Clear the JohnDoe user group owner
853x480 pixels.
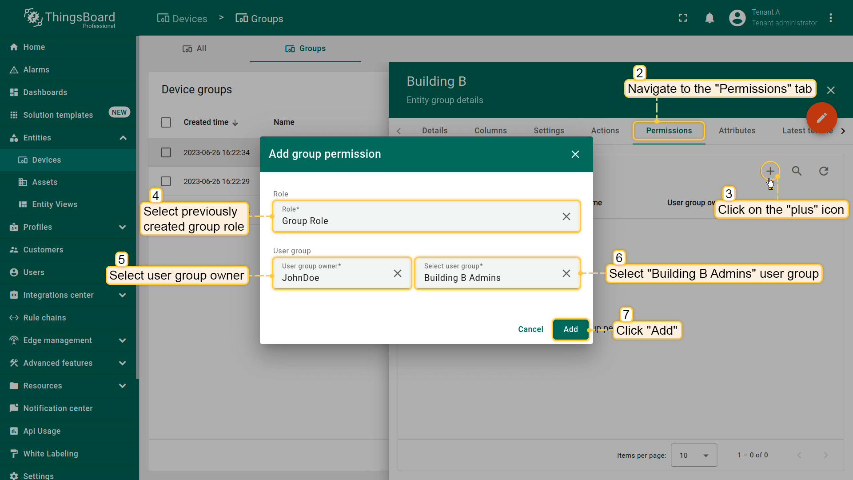click(x=397, y=273)
